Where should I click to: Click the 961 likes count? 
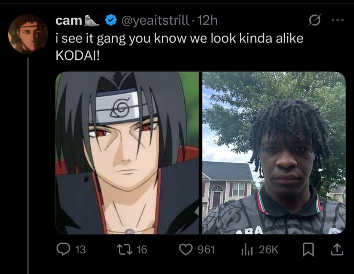pyautogui.click(x=206, y=250)
